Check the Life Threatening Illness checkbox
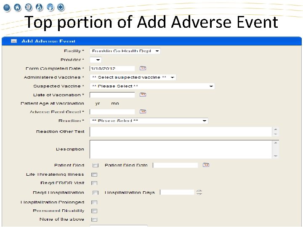The width and height of the screenshot is (303, 227). [94, 175]
